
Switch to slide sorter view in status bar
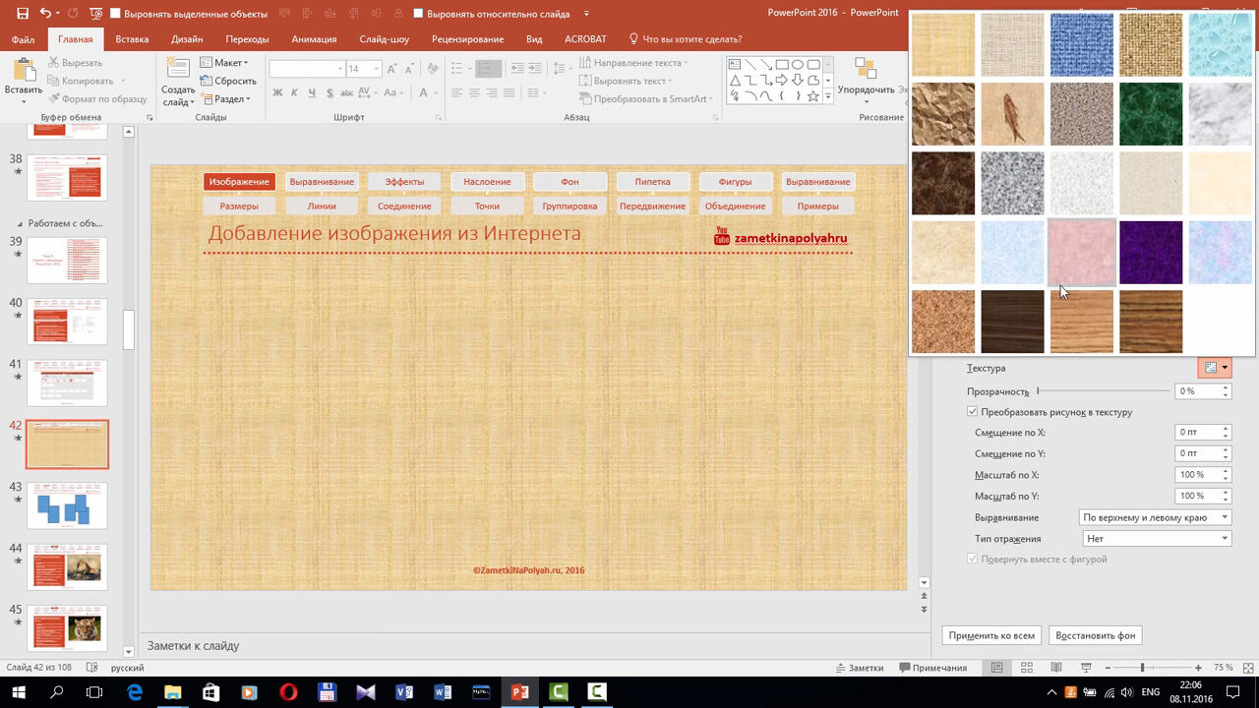pos(1027,668)
